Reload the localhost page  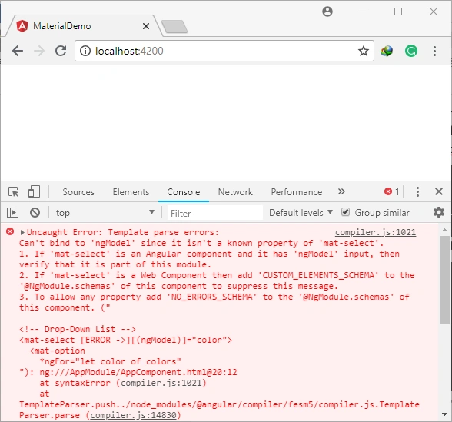(61, 51)
